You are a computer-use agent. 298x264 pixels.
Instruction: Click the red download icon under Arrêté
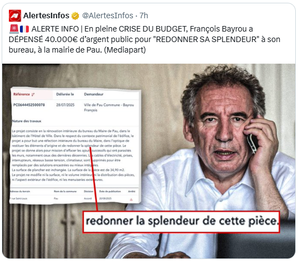coord(131,199)
